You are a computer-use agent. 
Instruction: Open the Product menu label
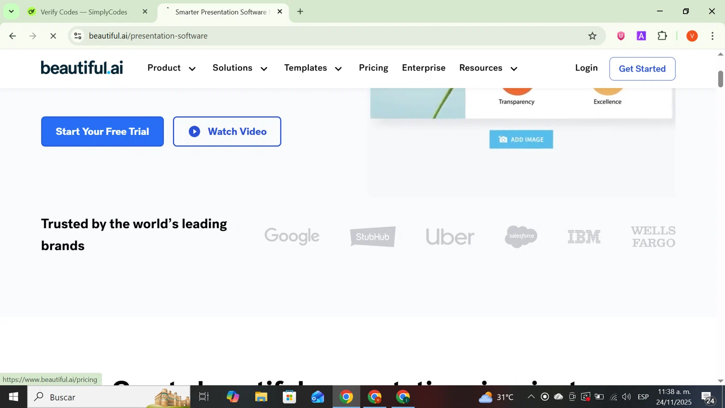point(164,68)
